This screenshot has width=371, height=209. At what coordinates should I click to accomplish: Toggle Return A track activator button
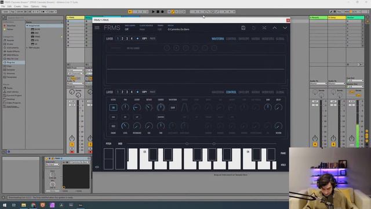[x=315, y=145]
